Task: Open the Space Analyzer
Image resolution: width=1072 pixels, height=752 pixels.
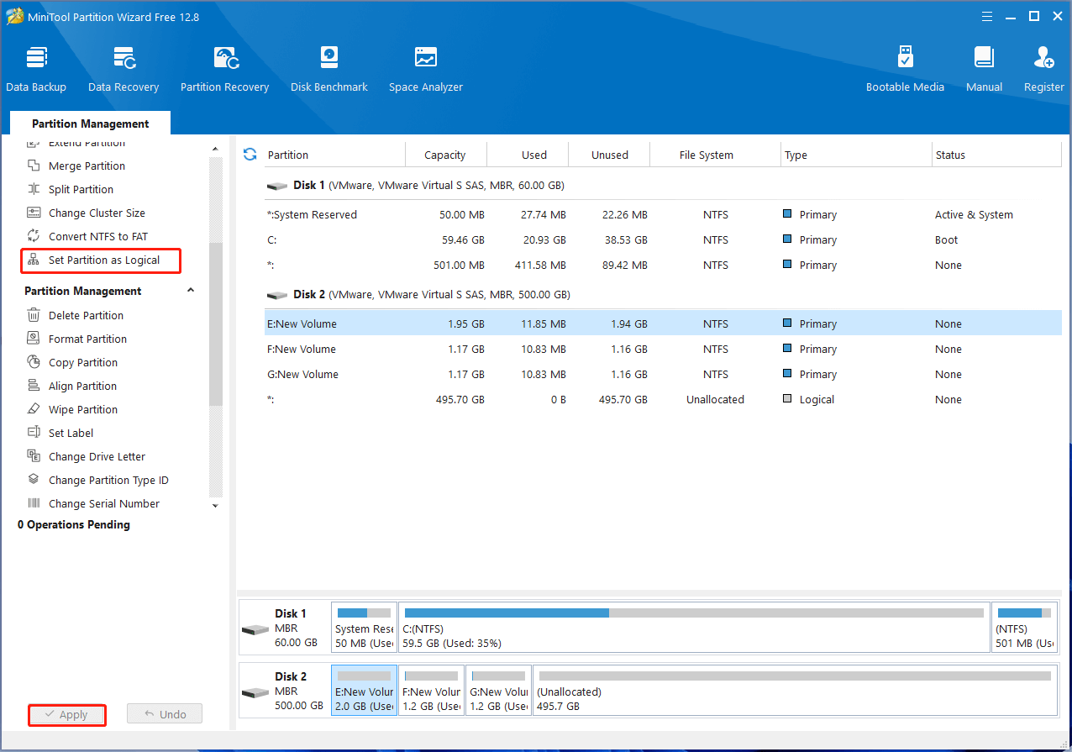Action: click(425, 69)
